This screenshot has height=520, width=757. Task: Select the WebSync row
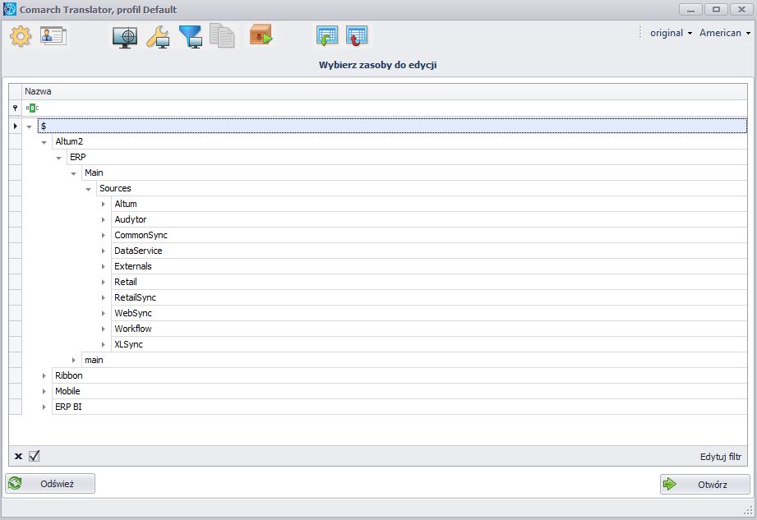pyautogui.click(x=429, y=313)
